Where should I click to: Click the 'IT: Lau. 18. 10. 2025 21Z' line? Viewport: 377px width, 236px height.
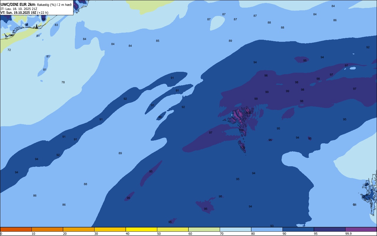(x=18, y=9)
